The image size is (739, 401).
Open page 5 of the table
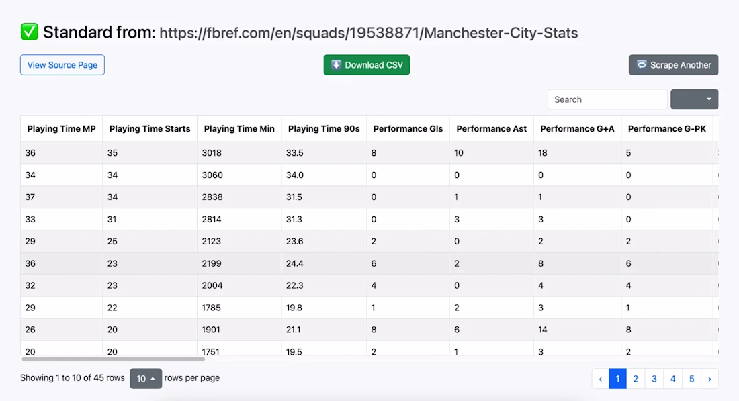pyautogui.click(x=692, y=379)
